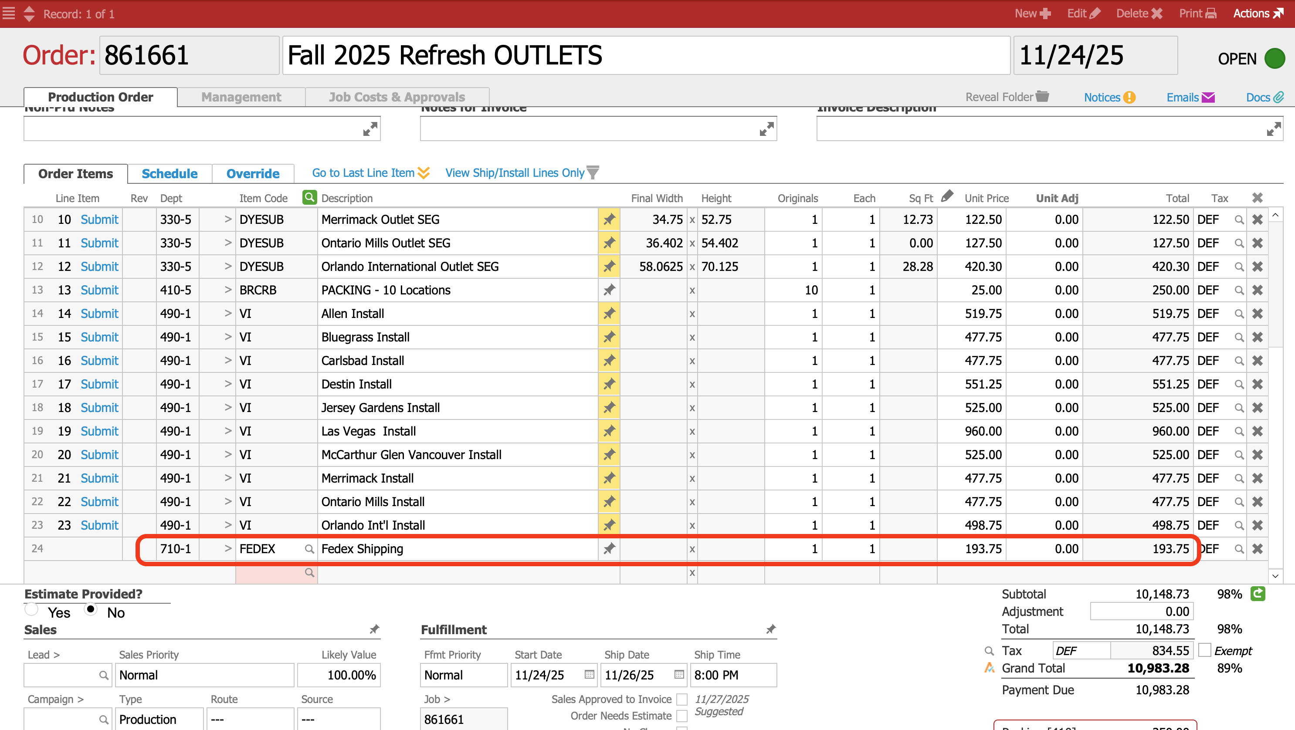Click the green refresh icon beside Subtotal
Viewport: 1295px width, 730px height.
point(1258,594)
